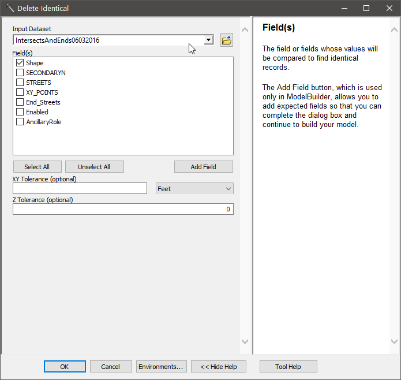Tick the End_Streets field checkbox
Viewport: 401px width, 380px height.
point(20,102)
